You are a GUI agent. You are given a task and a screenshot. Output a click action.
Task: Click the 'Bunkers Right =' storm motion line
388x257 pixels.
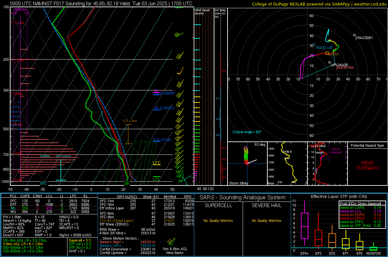click(127, 242)
